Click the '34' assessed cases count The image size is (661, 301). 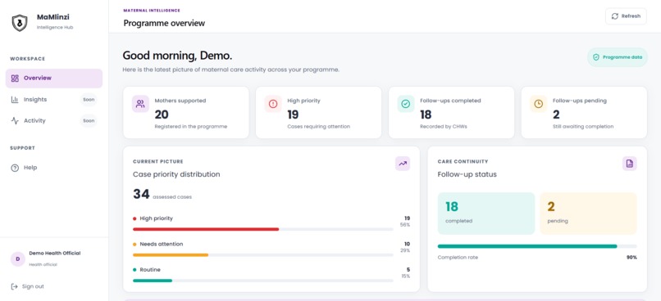[x=142, y=194]
